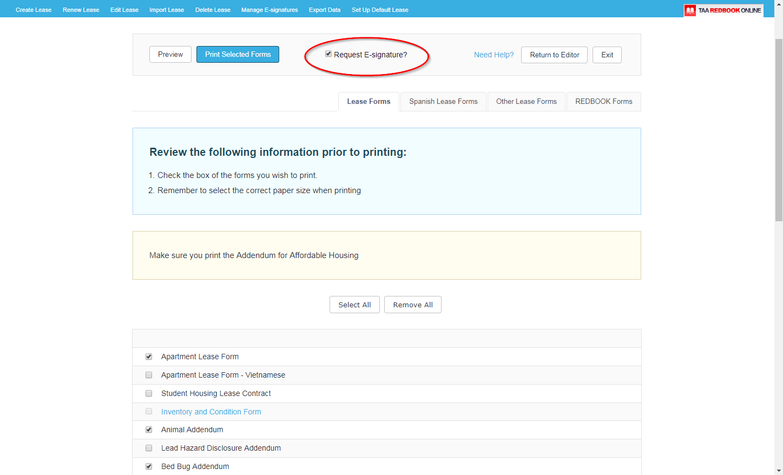Screen dimensions: 783x475
Task: Disable the Request E-signature checkbox
Action: [328, 54]
